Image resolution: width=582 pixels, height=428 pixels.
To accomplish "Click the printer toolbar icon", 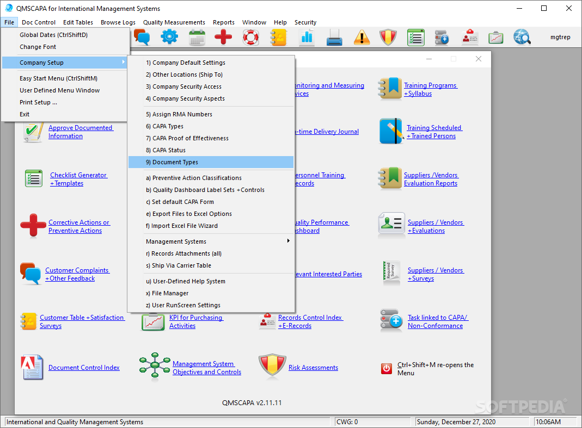I will [x=334, y=37].
